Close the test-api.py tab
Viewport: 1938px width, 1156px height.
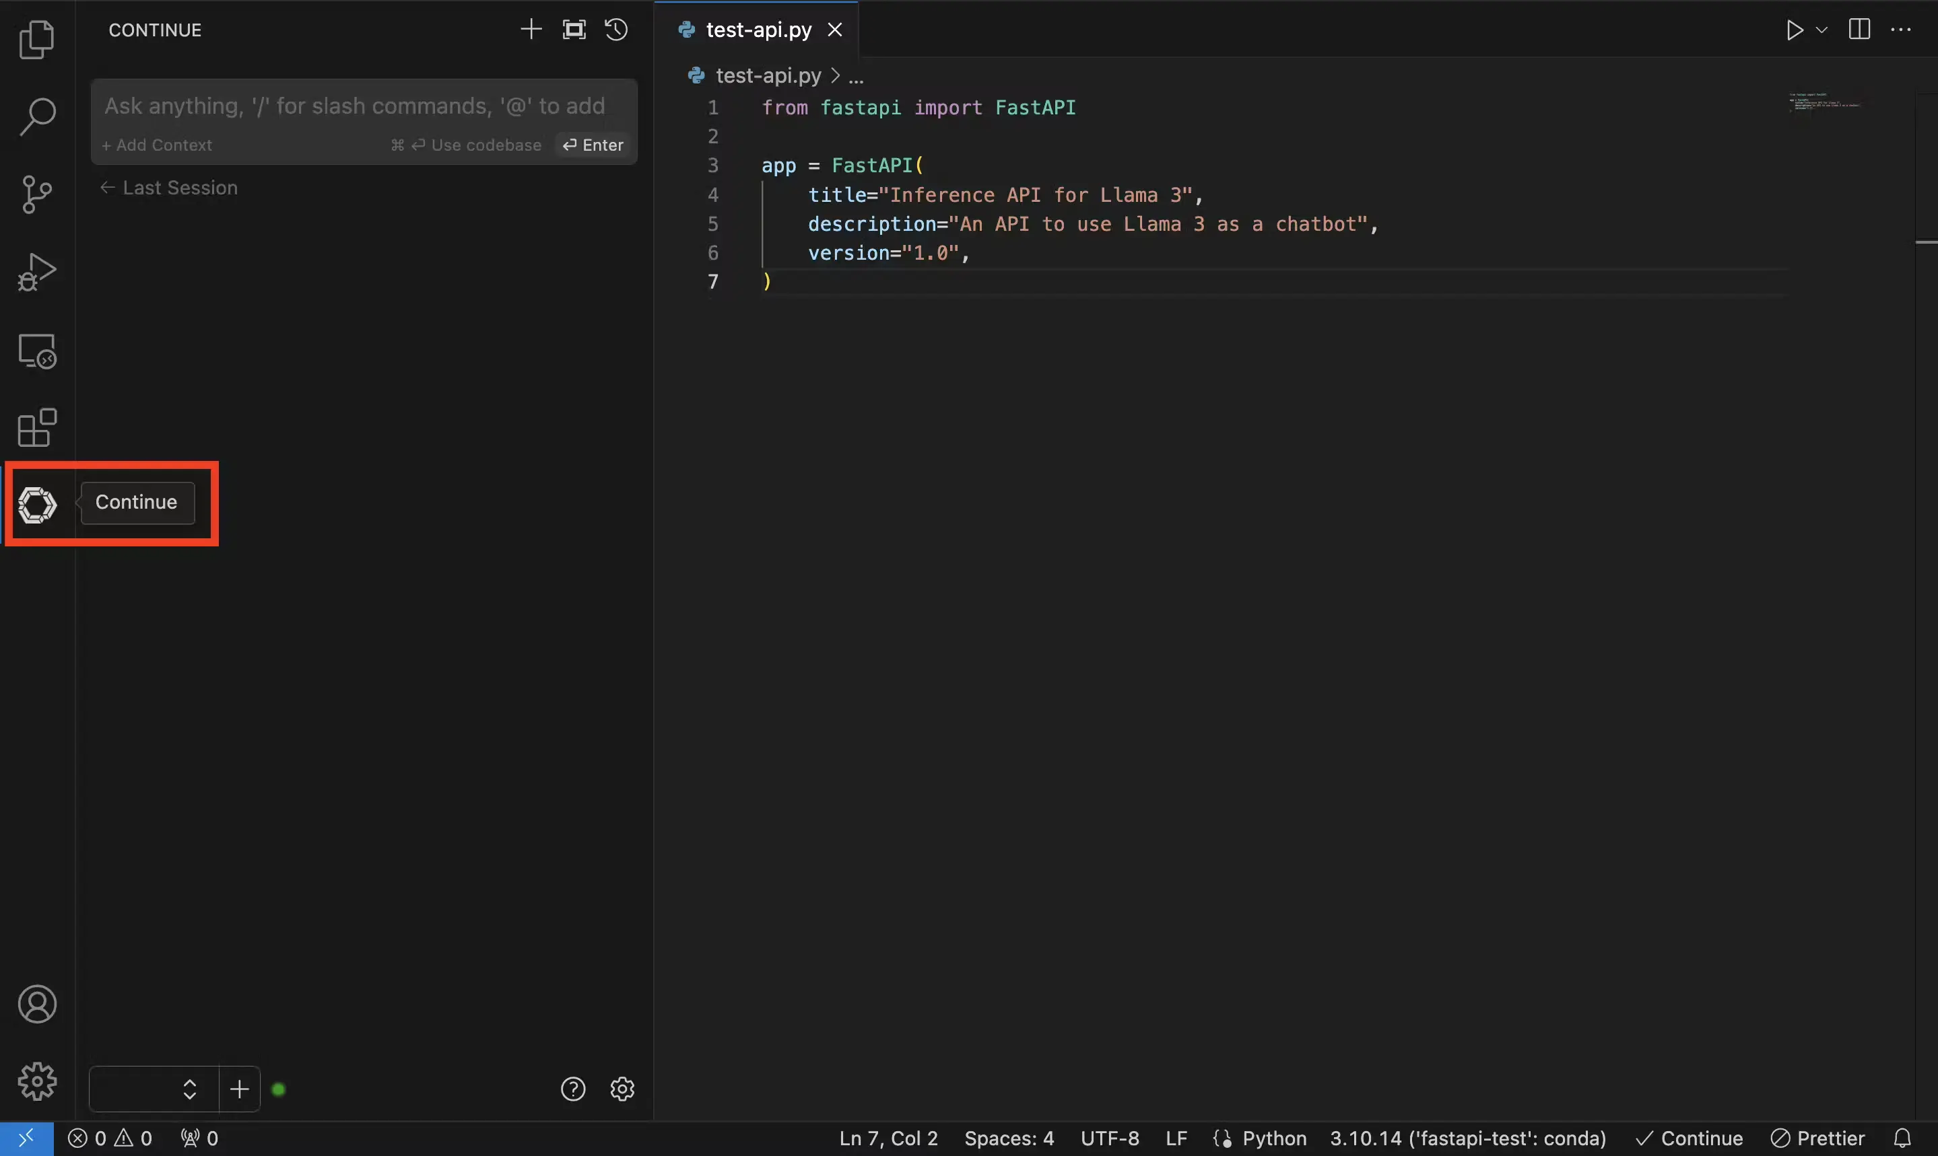pos(835,30)
